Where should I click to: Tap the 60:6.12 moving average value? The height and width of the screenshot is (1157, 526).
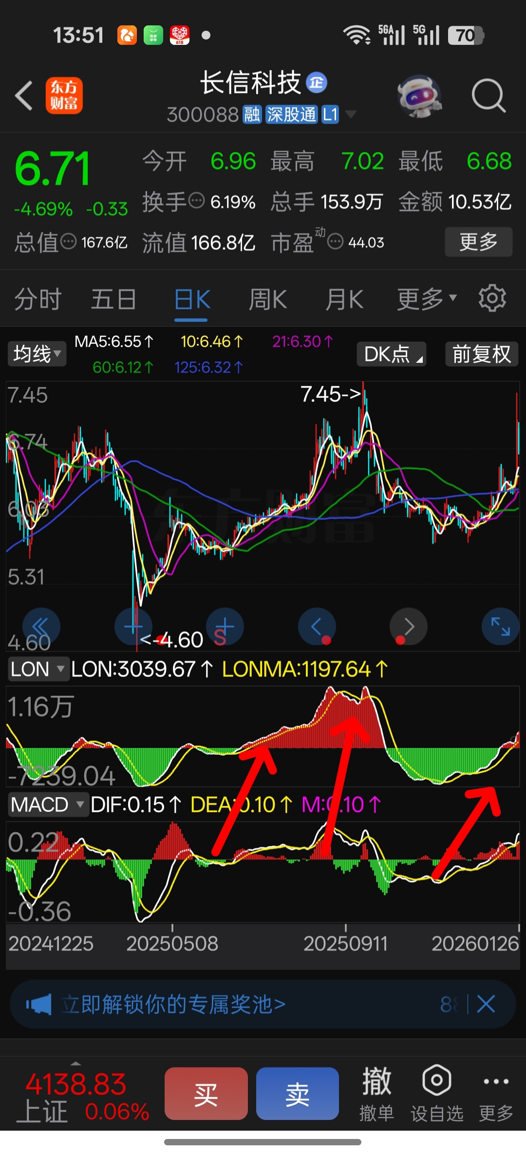pos(123,367)
